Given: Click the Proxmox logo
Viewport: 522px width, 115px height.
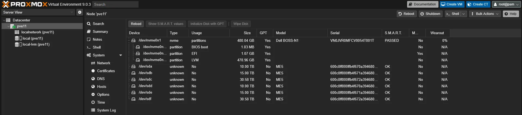Looking at the screenshot, I should (x=24, y=4).
